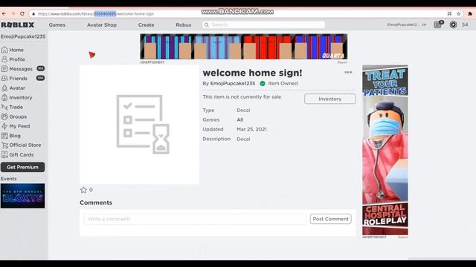Go back with the browser back arrow
476x267 pixels.
[4, 14]
